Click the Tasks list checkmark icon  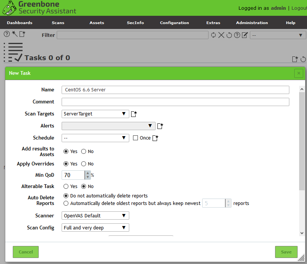pos(13,52)
